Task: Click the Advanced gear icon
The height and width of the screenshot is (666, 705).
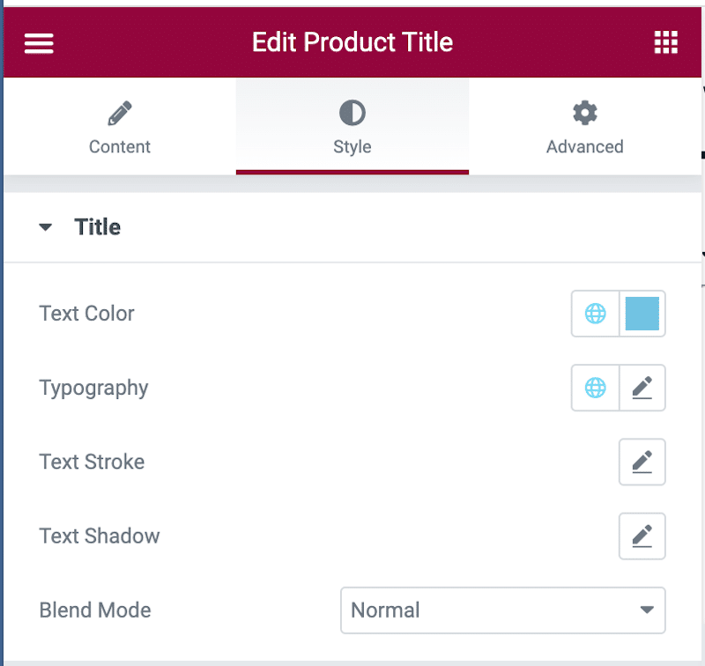Action: click(x=584, y=114)
